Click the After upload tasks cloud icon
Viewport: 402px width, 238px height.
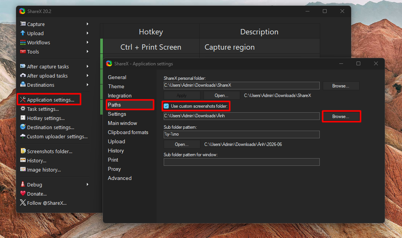pos(23,75)
